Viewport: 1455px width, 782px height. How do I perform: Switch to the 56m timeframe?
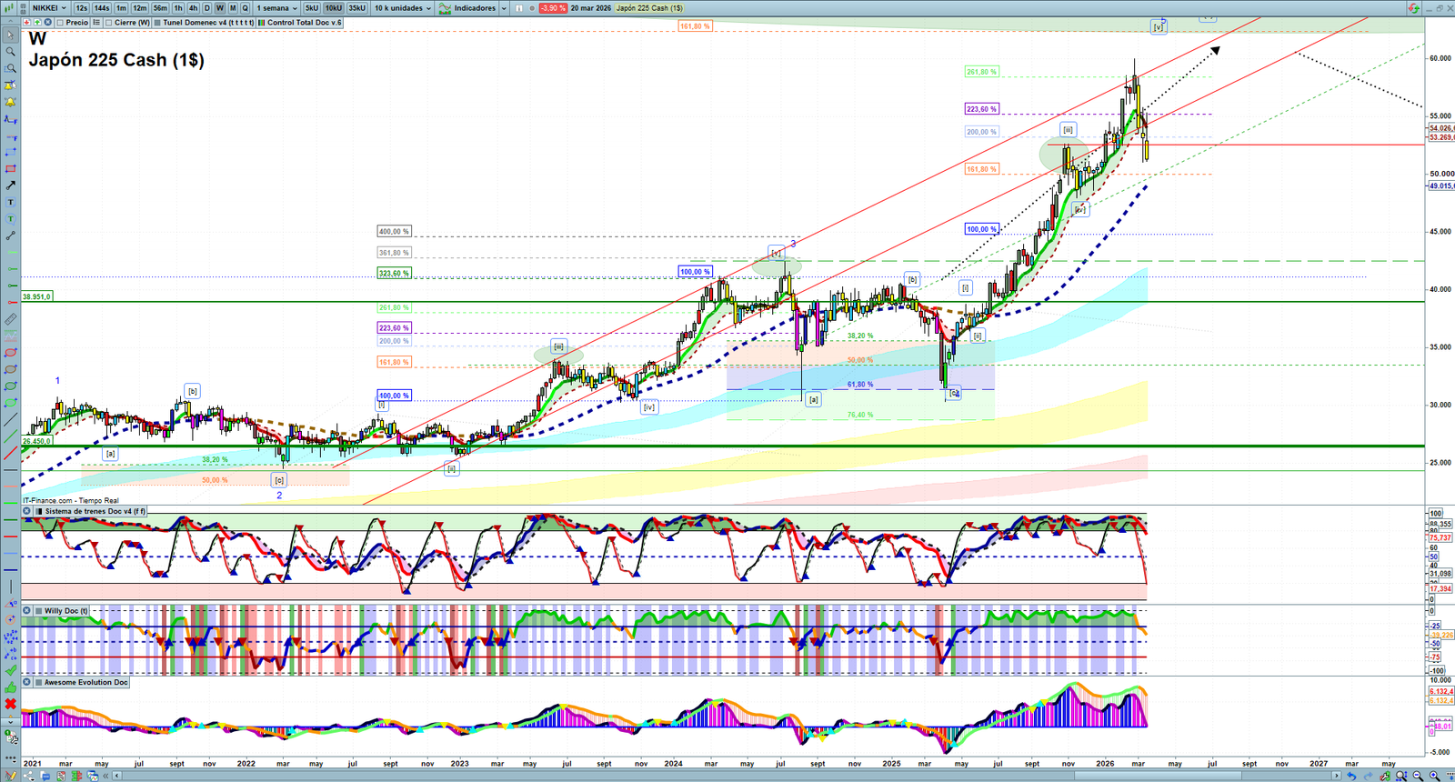160,8
